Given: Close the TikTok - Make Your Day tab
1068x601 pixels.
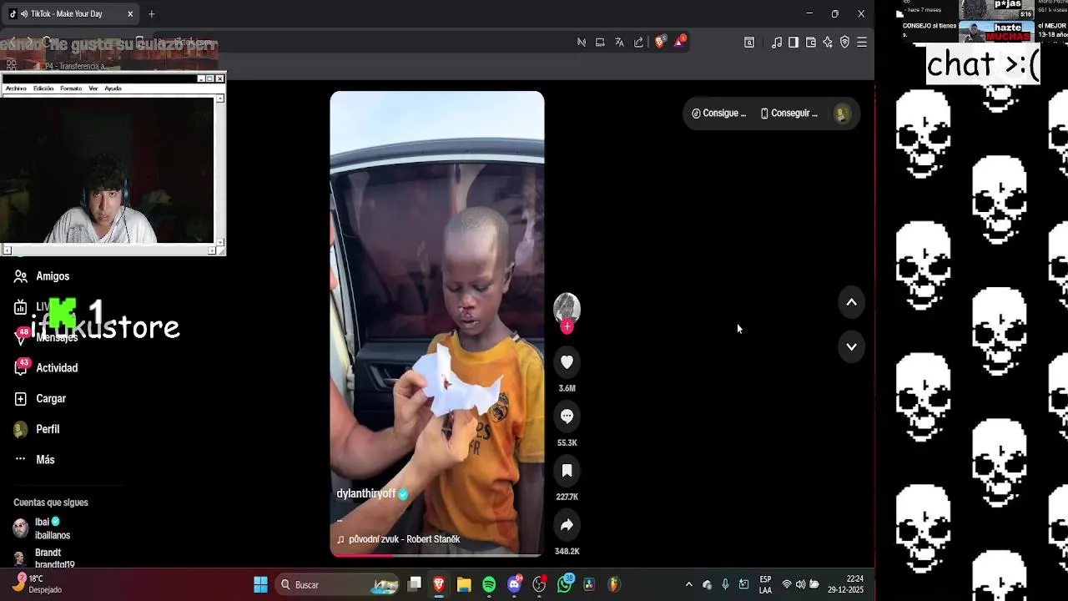Looking at the screenshot, I should (x=130, y=14).
